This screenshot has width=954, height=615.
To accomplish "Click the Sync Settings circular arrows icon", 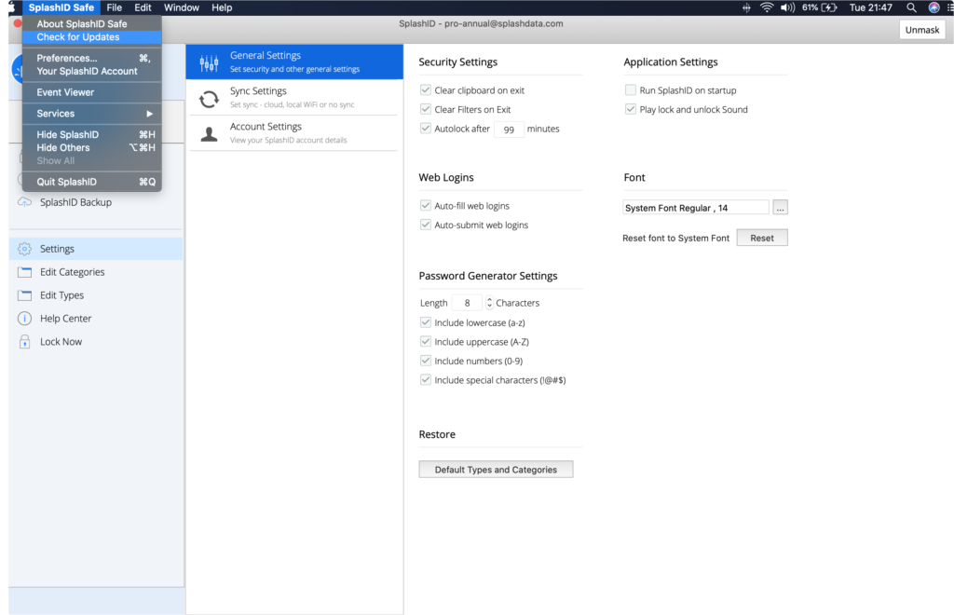I will coord(210,98).
